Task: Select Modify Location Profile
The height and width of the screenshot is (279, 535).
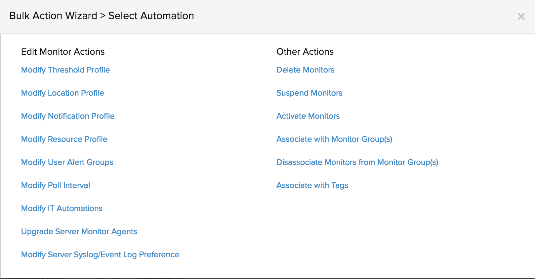Action: pyautogui.click(x=62, y=93)
